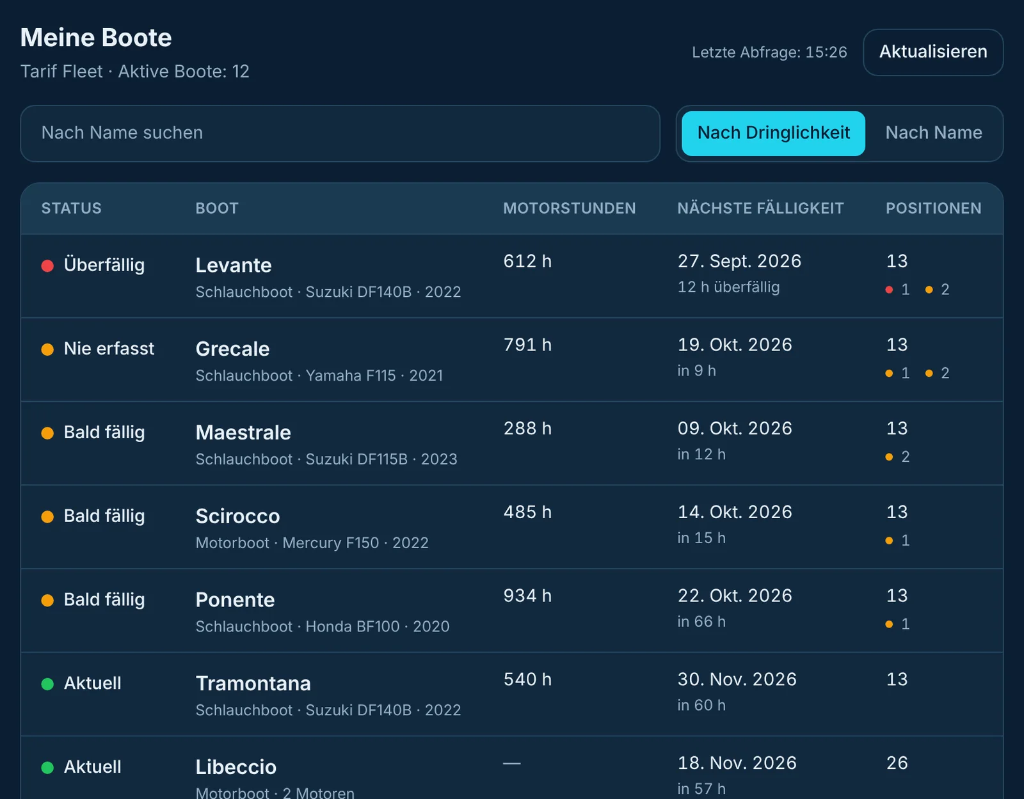Click the BOOT column header
The image size is (1024, 799).
point(217,209)
